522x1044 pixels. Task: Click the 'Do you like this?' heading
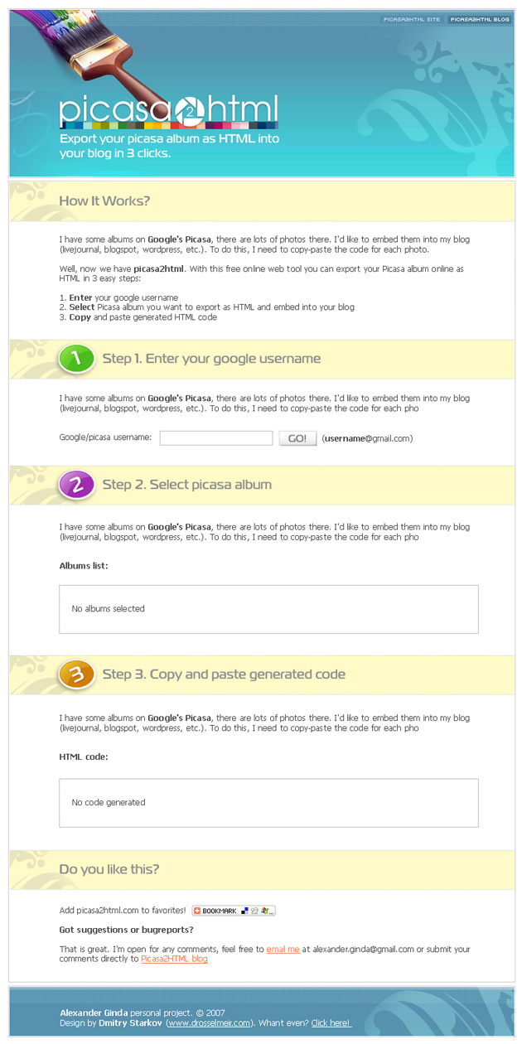[109, 869]
